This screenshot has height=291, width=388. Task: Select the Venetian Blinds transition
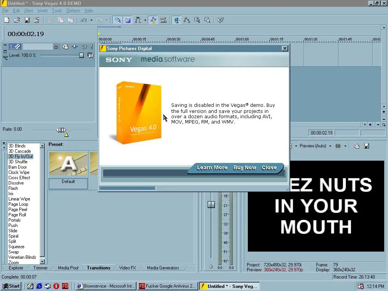tap(22, 257)
